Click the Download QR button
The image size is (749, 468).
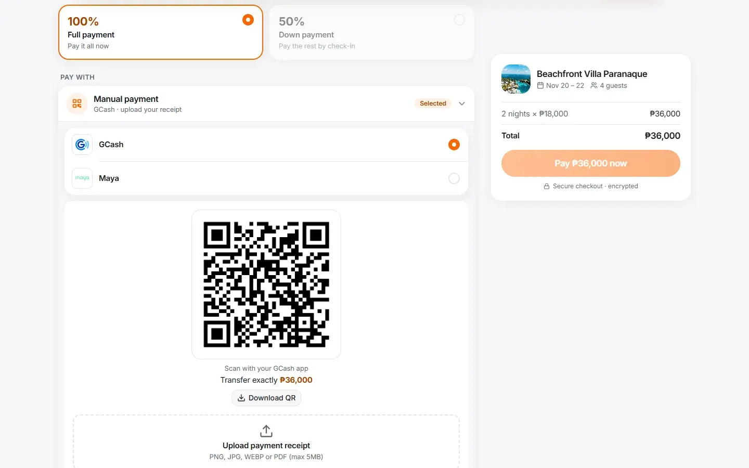266,398
